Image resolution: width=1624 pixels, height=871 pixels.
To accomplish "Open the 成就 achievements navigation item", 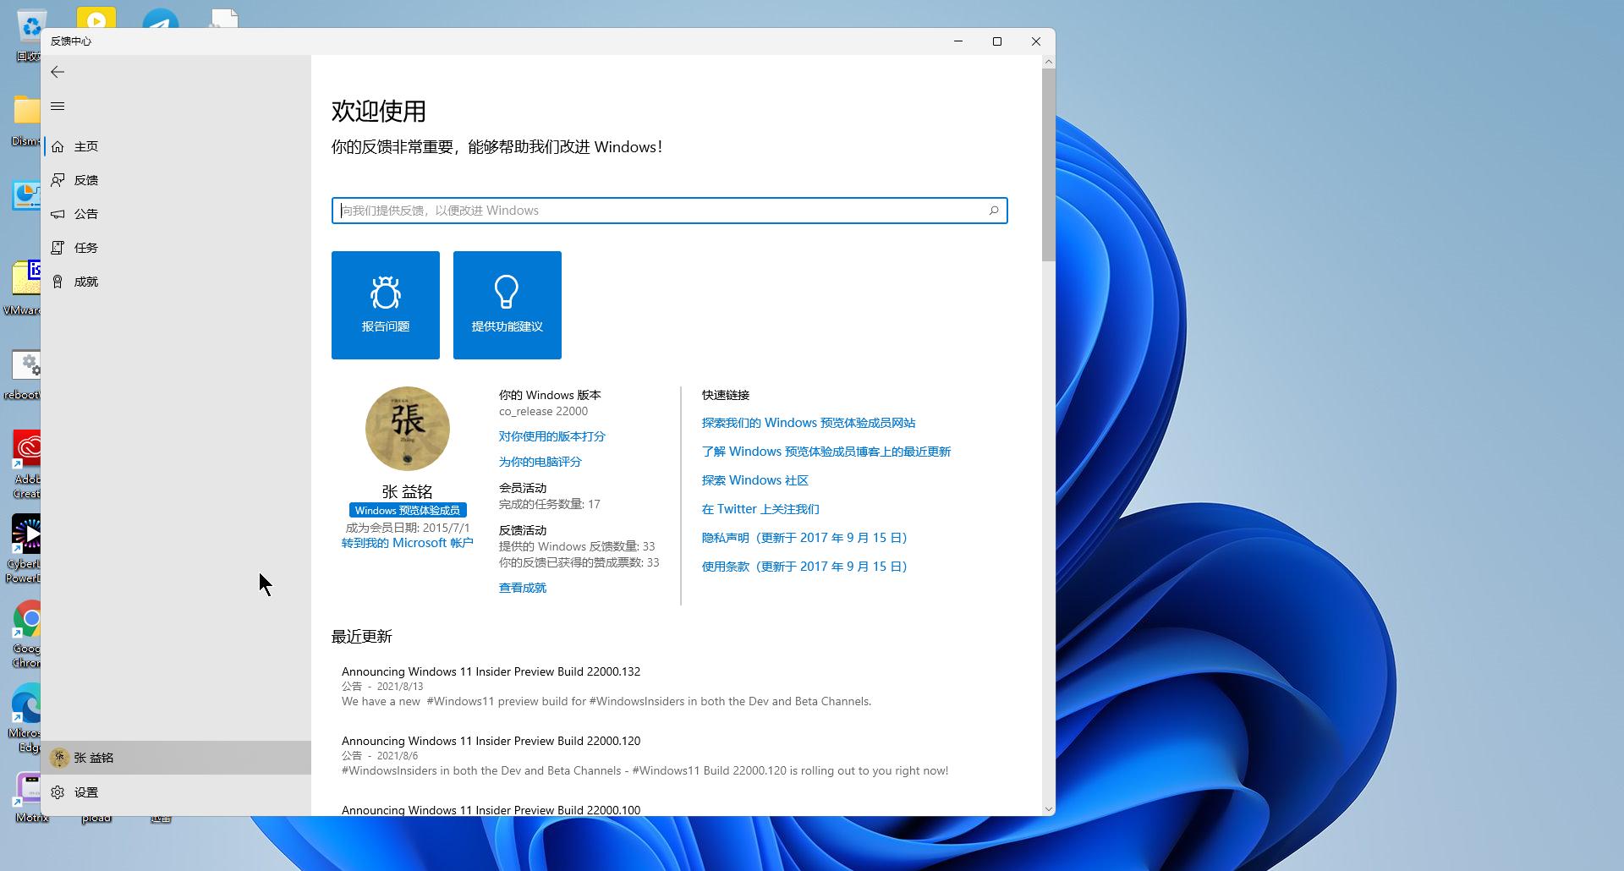I will (x=176, y=282).
